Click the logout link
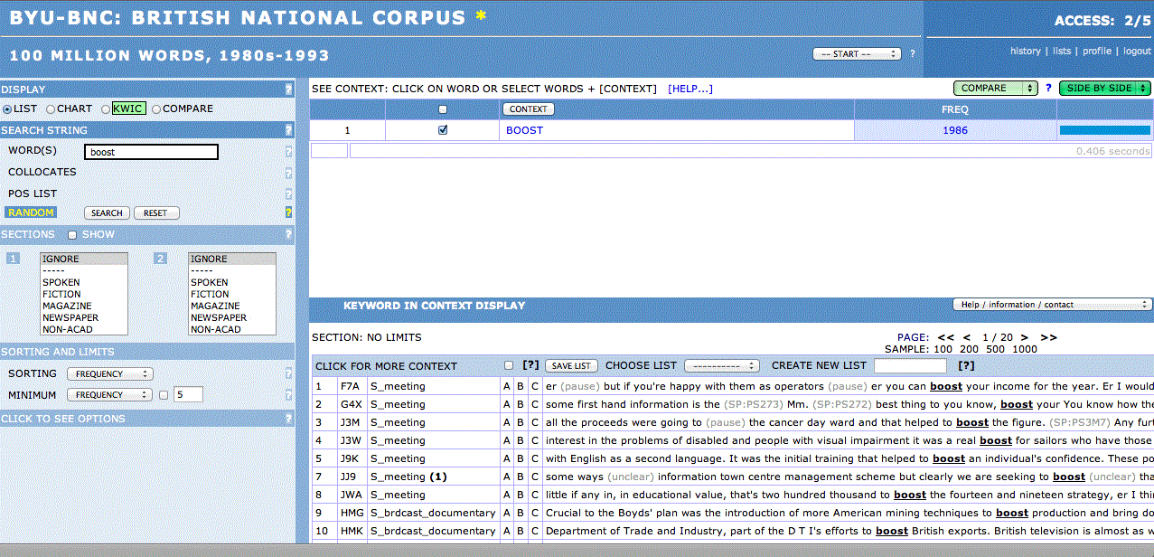1154x557 pixels. (1137, 52)
